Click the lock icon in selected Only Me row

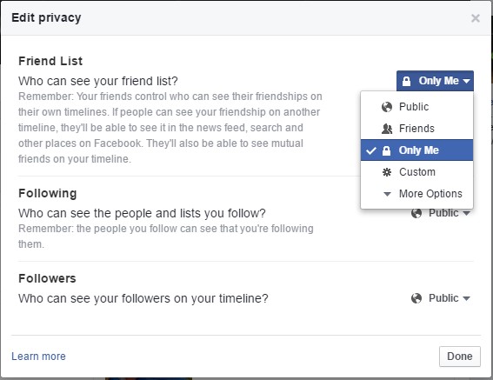(386, 150)
